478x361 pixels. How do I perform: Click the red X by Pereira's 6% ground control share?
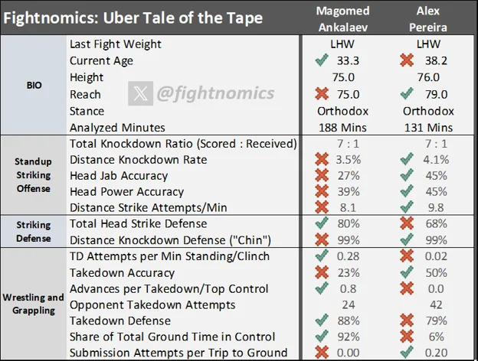pos(397,337)
